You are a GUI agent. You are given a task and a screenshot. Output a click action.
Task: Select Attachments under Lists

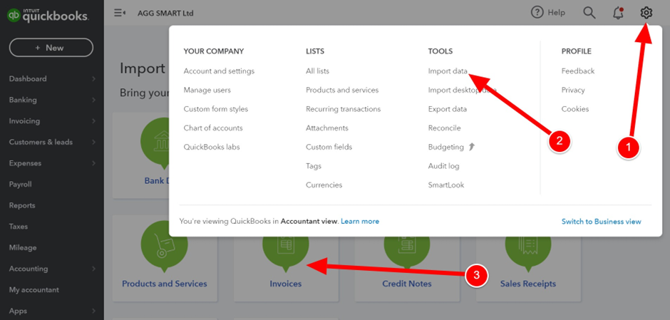(327, 128)
